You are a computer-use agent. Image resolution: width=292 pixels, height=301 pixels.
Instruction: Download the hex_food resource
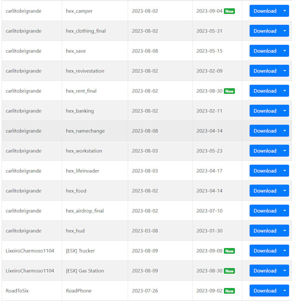click(x=265, y=191)
